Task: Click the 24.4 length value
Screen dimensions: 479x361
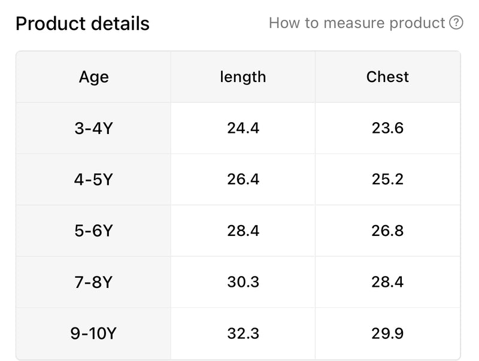Action: coord(243,128)
